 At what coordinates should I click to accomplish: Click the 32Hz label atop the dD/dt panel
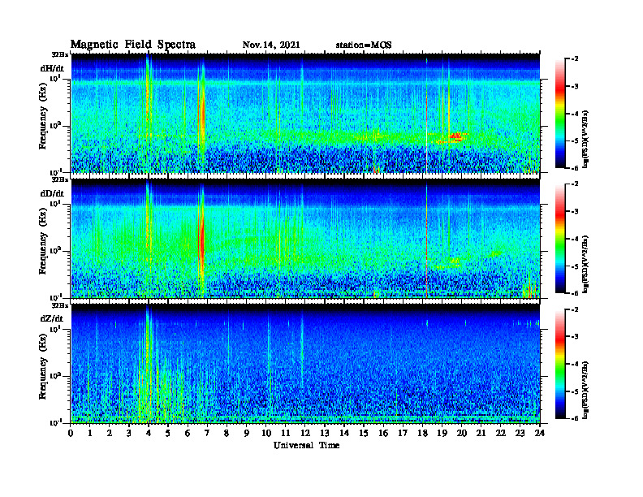59,179
